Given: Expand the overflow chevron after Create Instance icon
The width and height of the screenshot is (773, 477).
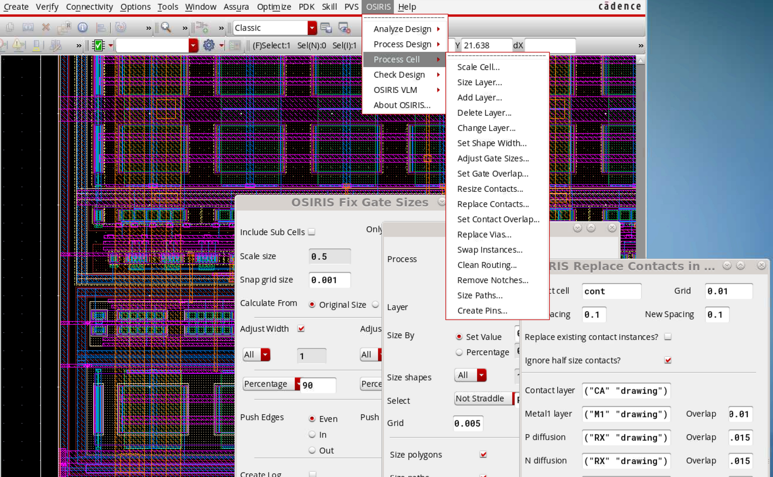Looking at the screenshot, I should (x=221, y=28).
